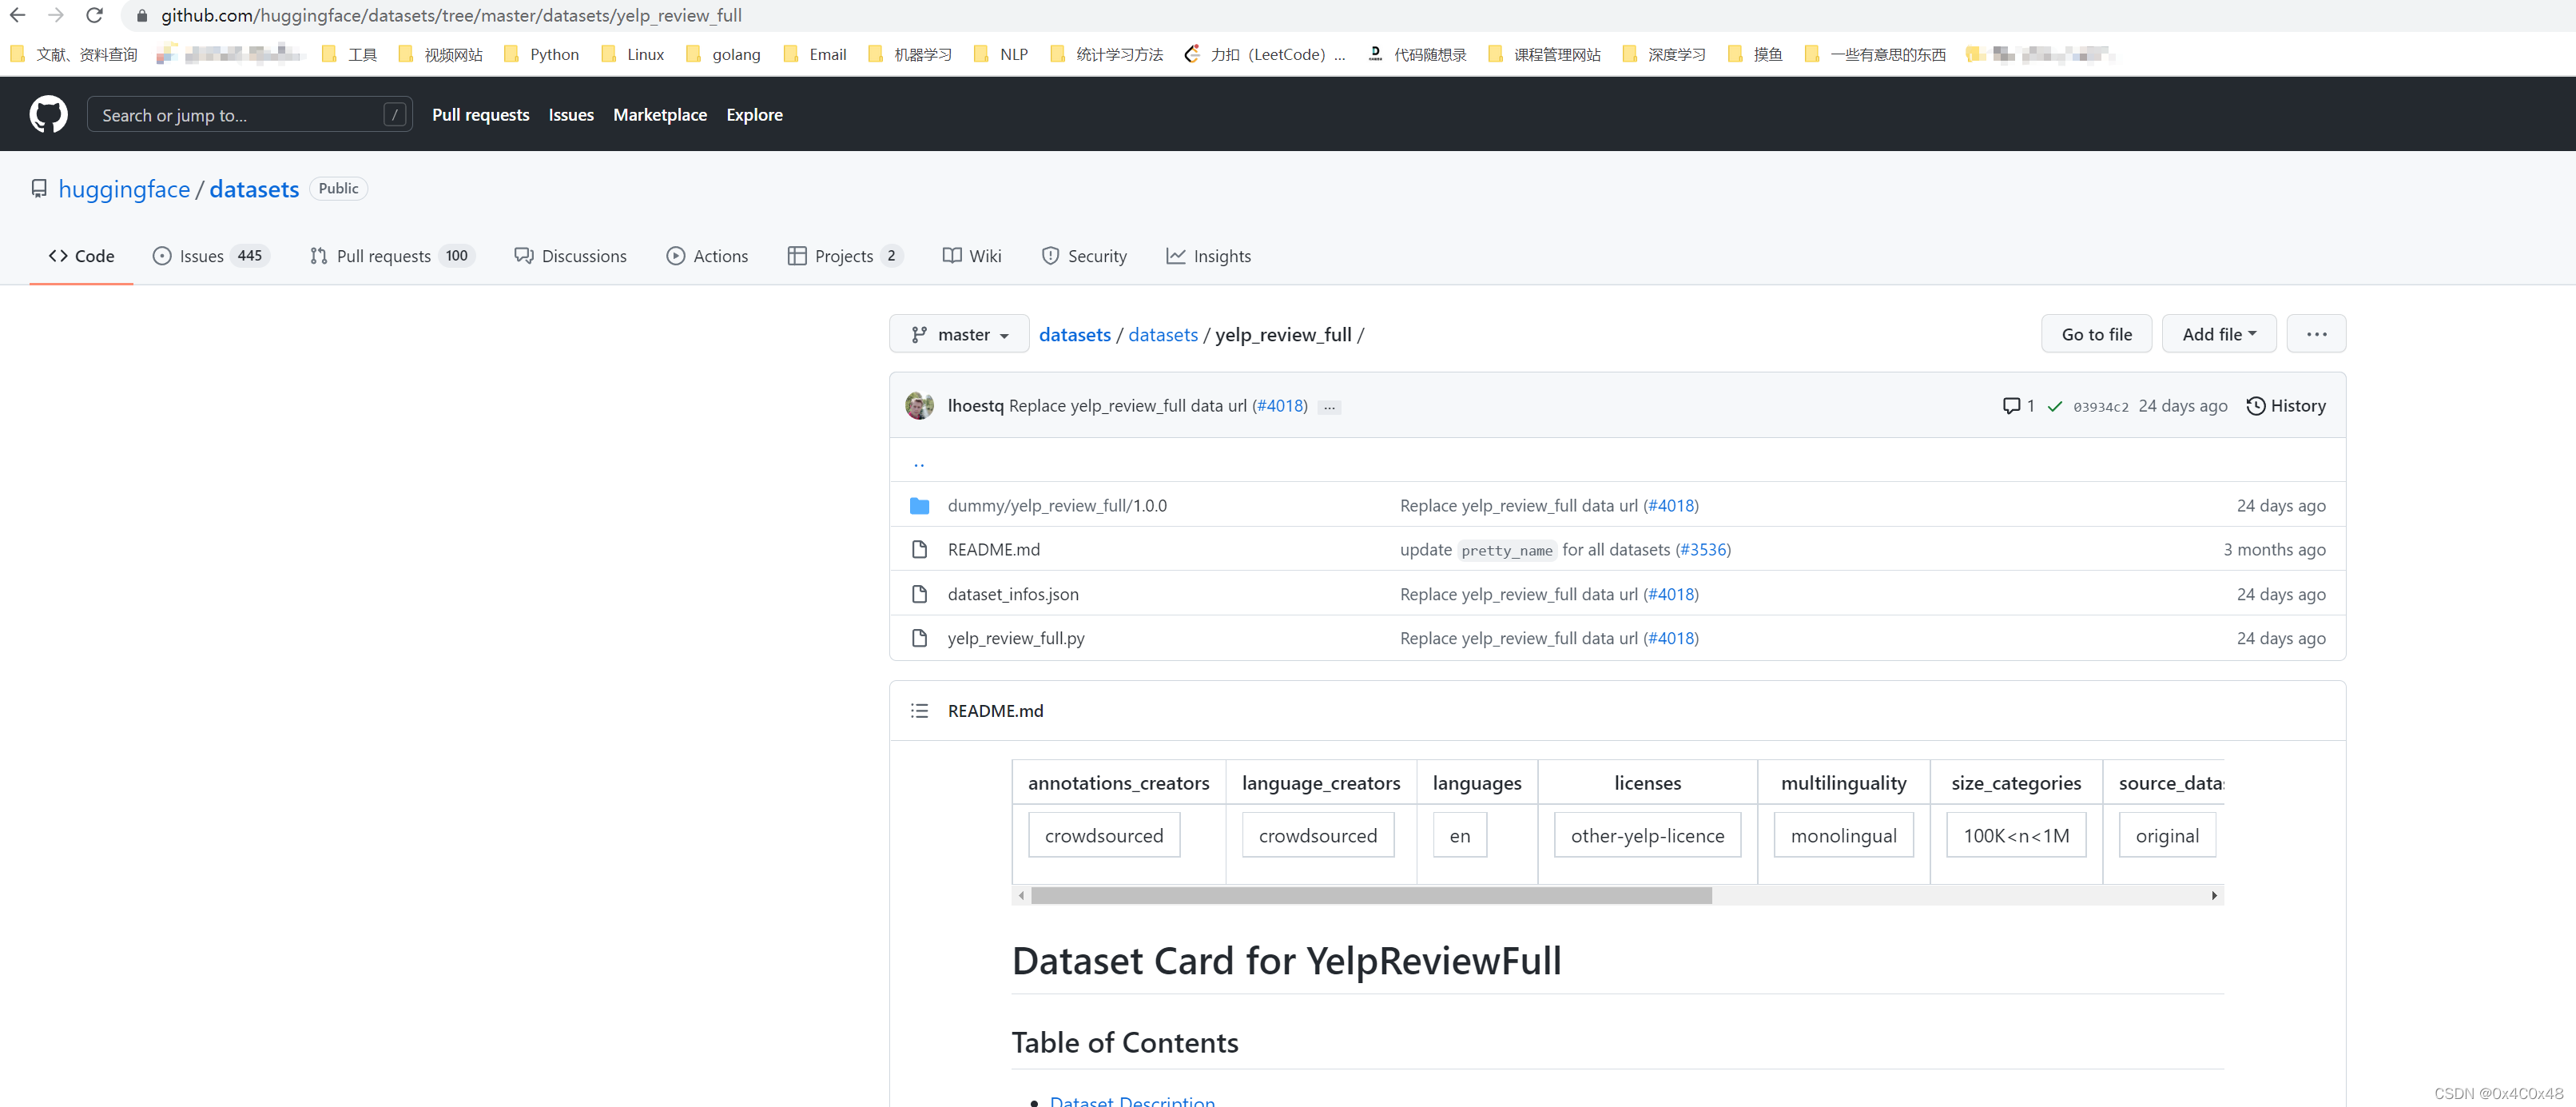Click the lhoestq author avatar
The height and width of the screenshot is (1107, 2576).
919,406
